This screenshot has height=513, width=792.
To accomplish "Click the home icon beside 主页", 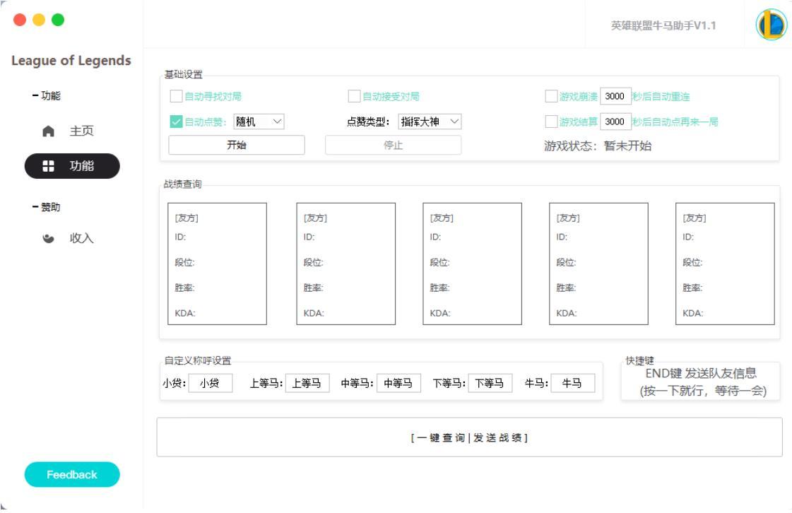I will click(x=48, y=131).
